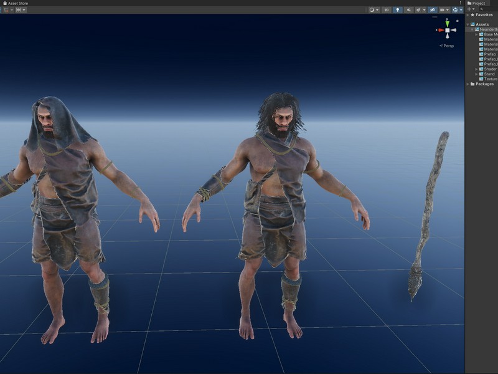This screenshot has width=498, height=374.
Task: Click the right grey cone of orientation gizmo
Action: tap(454, 30)
